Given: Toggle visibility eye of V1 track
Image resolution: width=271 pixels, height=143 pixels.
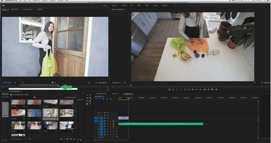Looking at the screenshot, I should point(107,118).
